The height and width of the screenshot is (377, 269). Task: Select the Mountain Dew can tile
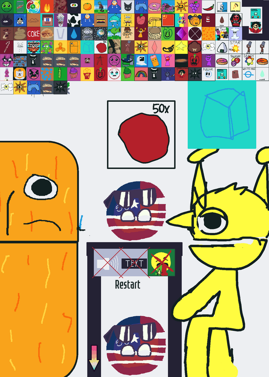(x=20, y=7)
